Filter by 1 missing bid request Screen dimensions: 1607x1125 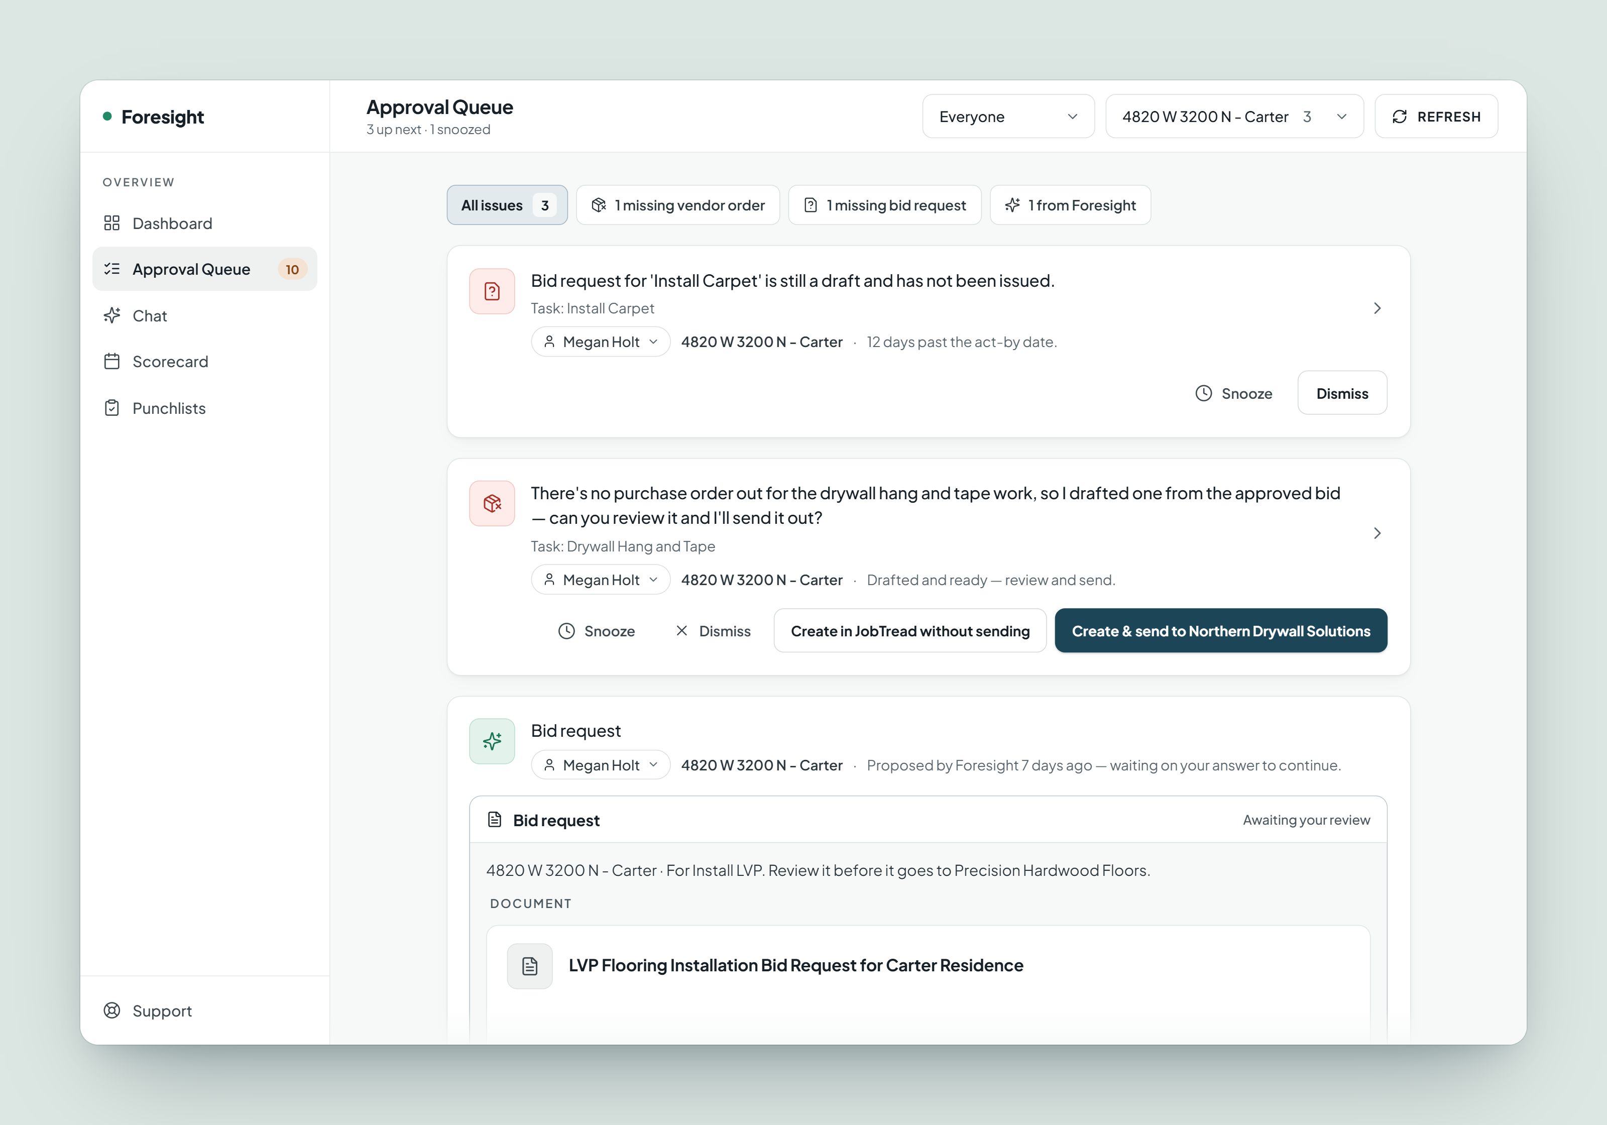[x=885, y=205]
